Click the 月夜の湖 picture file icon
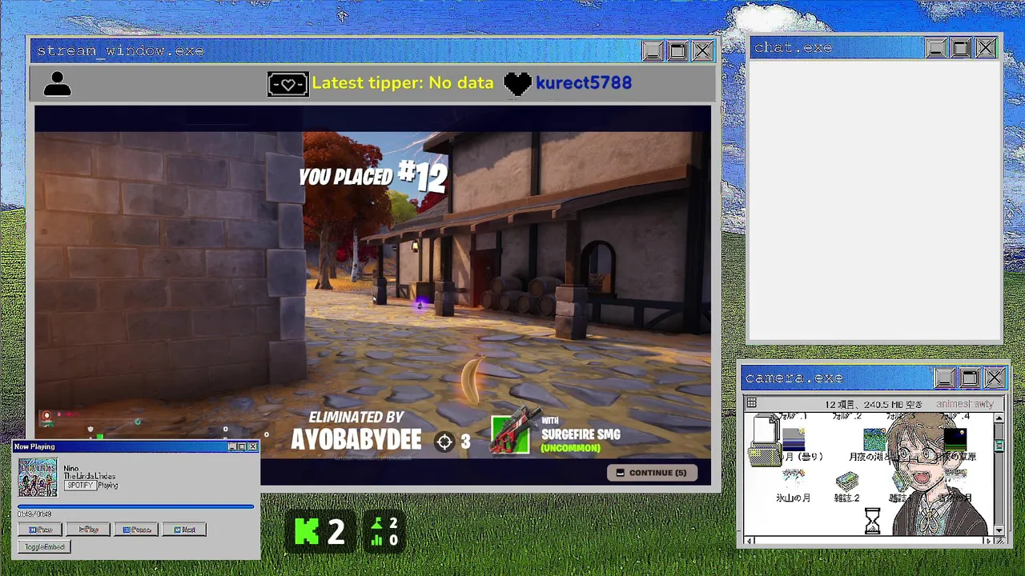Image resolution: width=1025 pixels, height=576 pixels. coord(875,440)
